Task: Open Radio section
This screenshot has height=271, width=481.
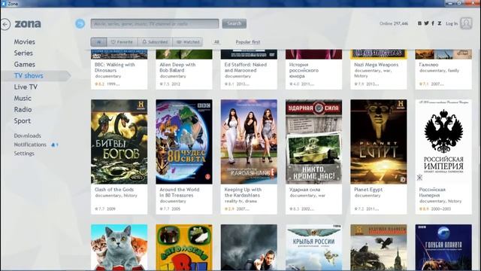Action: [x=23, y=110]
